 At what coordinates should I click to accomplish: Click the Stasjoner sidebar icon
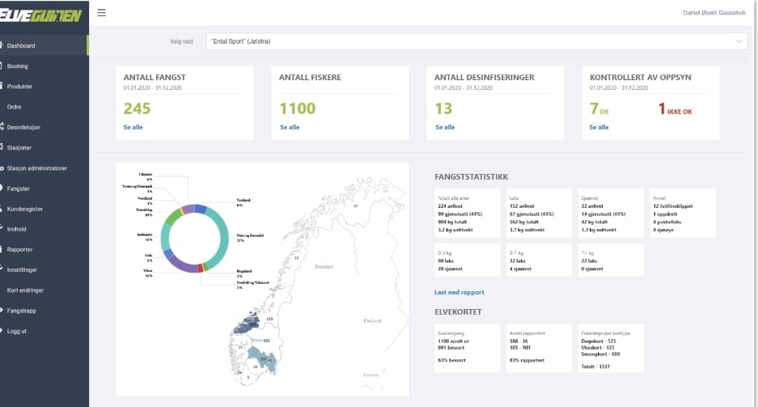[x=2, y=147]
